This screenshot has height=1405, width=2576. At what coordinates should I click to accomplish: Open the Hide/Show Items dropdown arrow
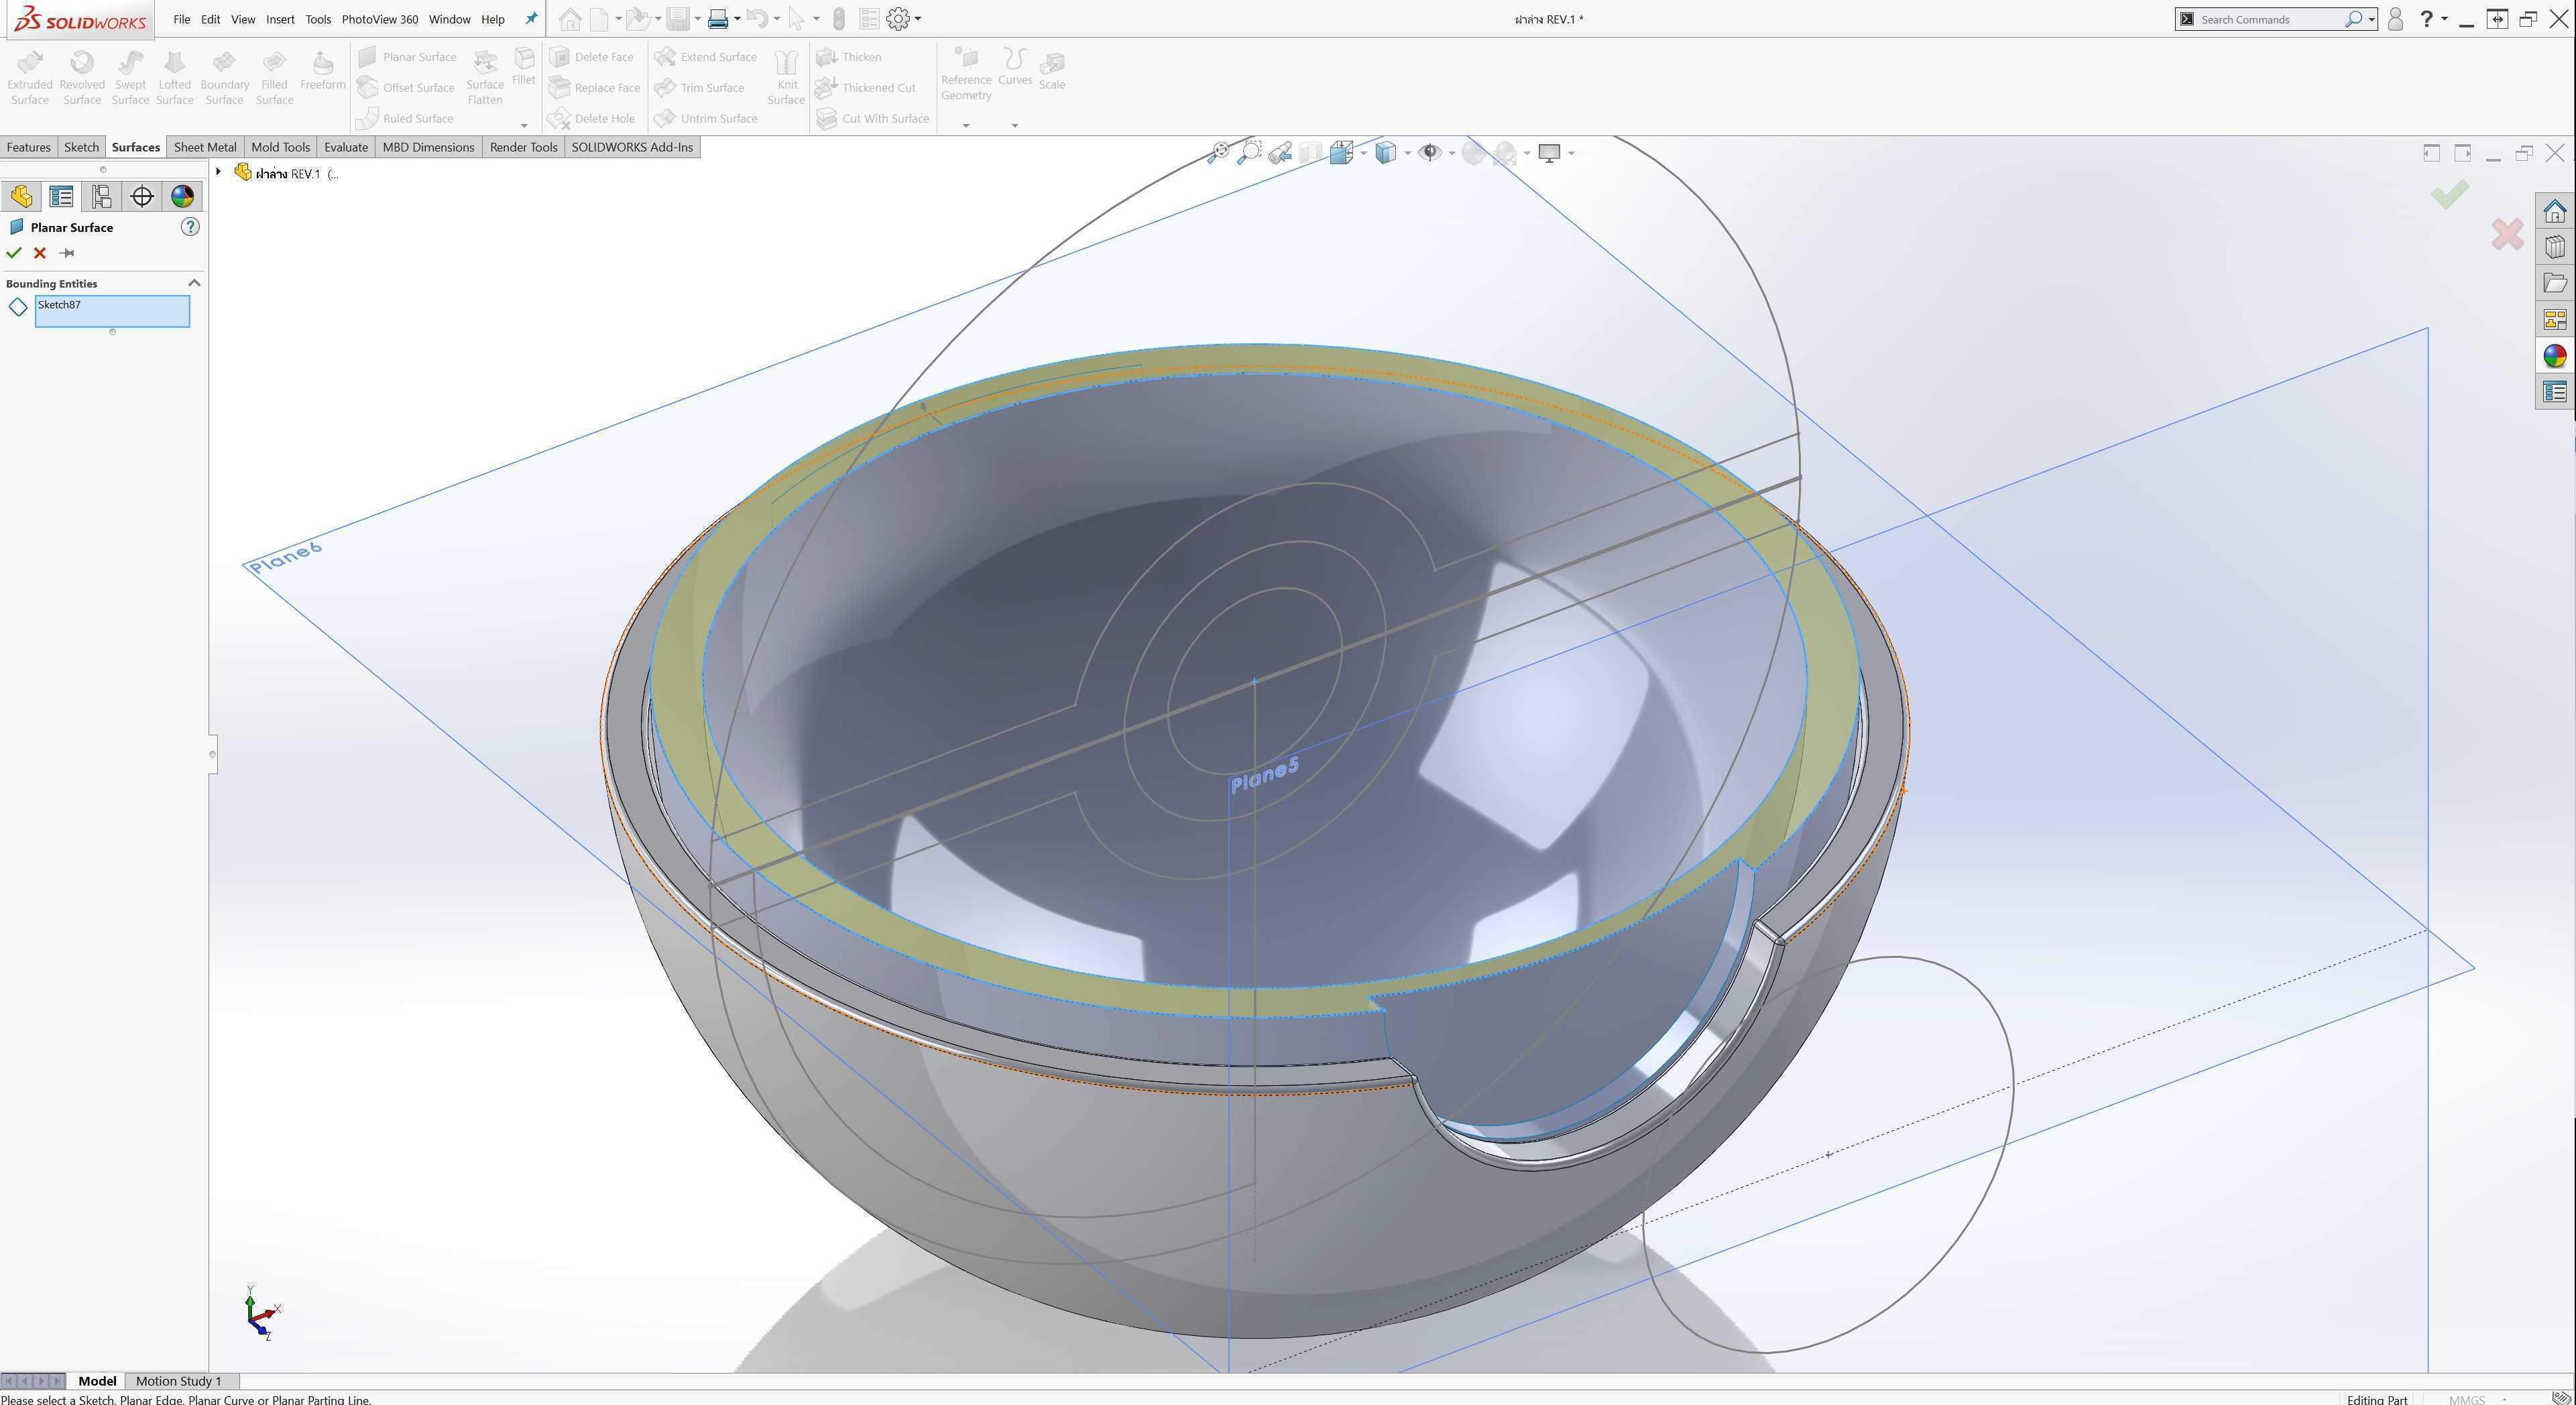pyautogui.click(x=1451, y=153)
